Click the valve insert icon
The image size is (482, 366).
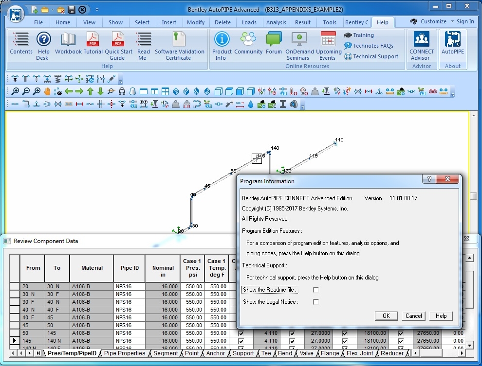point(57,105)
